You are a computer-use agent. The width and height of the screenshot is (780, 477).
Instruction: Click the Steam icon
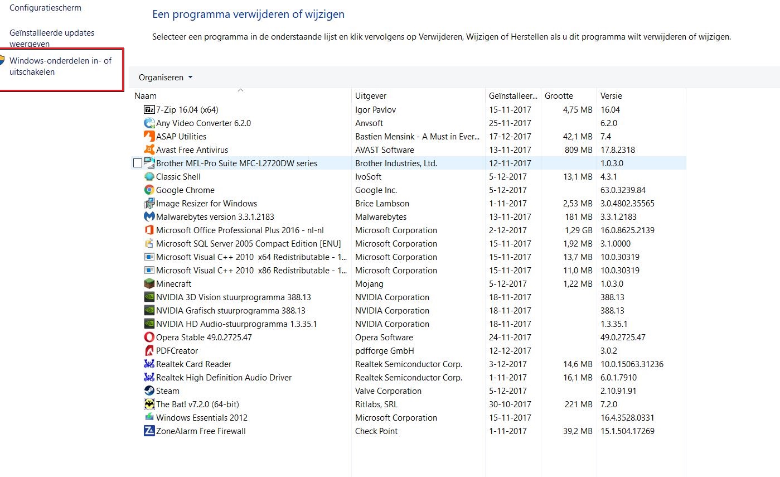point(149,391)
